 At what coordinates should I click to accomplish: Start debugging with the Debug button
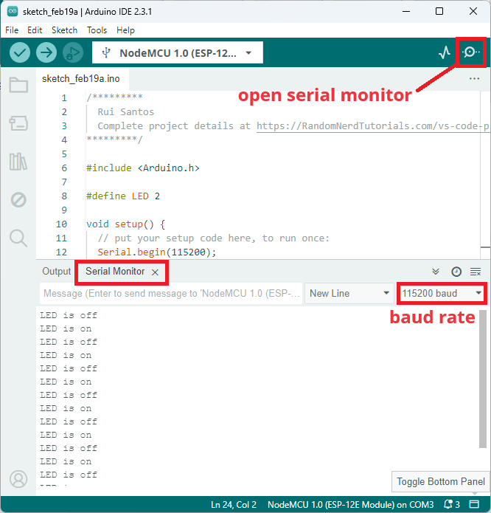click(x=73, y=52)
